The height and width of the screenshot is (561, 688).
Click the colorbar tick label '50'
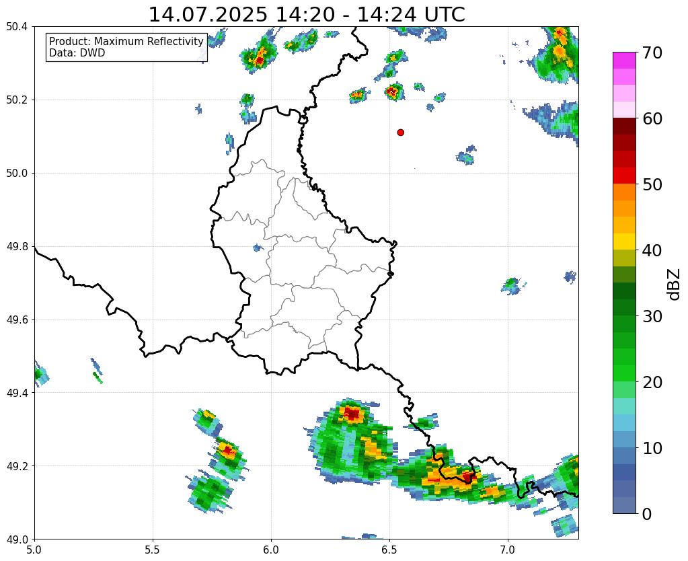pyautogui.click(x=652, y=184)
